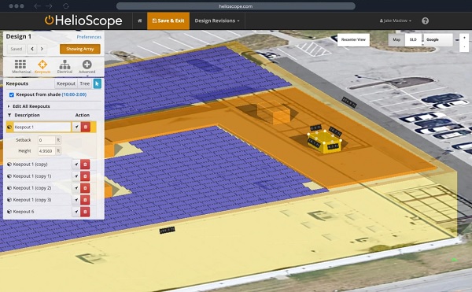This screenshot has height=292, width=472.
Task: Open the Electrical tab
Action: (65, 66)
